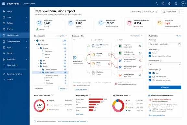
Task: Click the search magnifier icon in header
Action: (157, 4)
